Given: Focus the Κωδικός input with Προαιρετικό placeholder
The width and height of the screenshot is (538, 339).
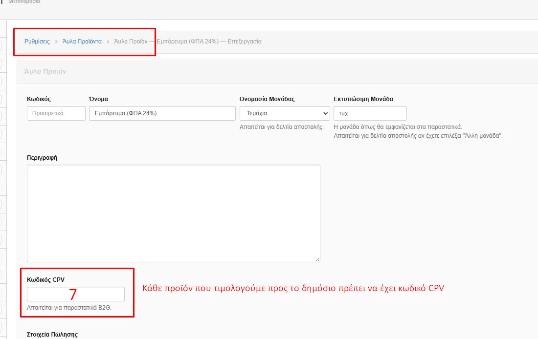Looking at the screenshot, I should pos(56,113).
